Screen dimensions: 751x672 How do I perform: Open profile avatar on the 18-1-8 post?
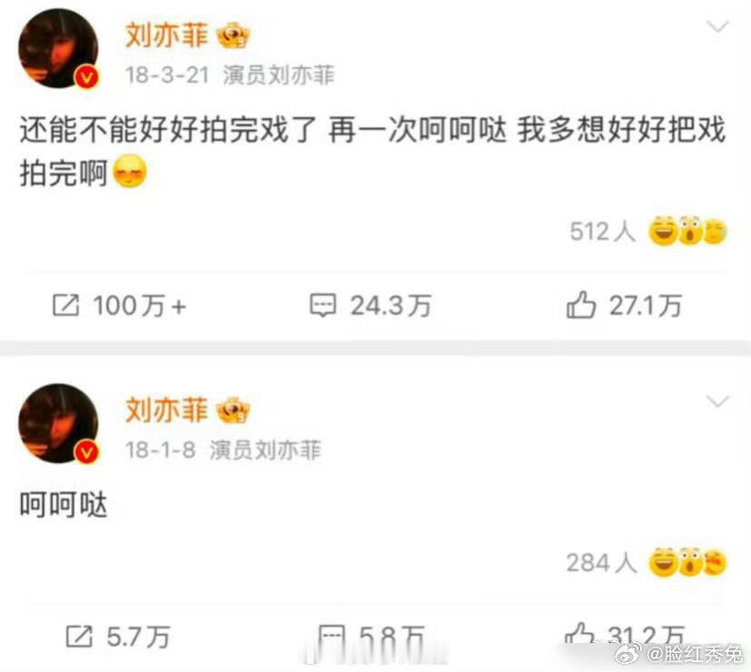pos(58,423)
